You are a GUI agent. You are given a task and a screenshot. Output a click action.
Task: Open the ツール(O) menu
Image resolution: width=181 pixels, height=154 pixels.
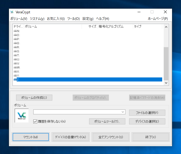click(x=73, y=19)
